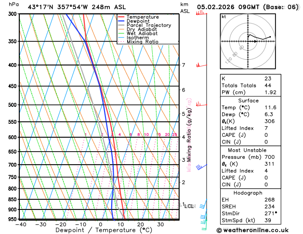Click the date header '05.02.2026 09GMT'
The image size is (303, 234).
coord(228,7)
